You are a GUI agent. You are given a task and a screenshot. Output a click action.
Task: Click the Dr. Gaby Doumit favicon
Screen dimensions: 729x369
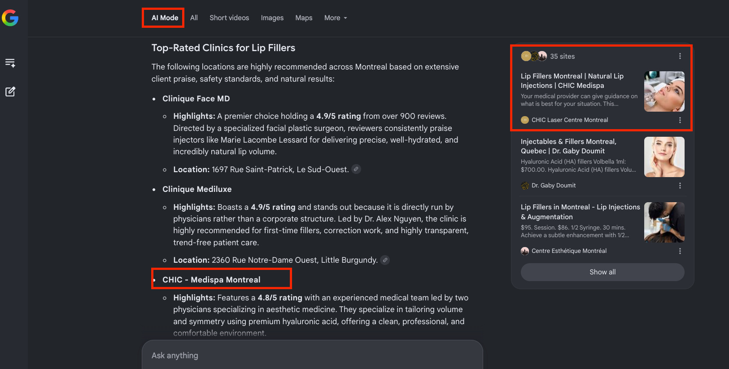click(x=525, y=186)
